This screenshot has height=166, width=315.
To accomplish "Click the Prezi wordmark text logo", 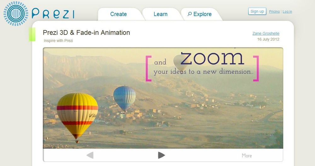I will tap(53, 14).
